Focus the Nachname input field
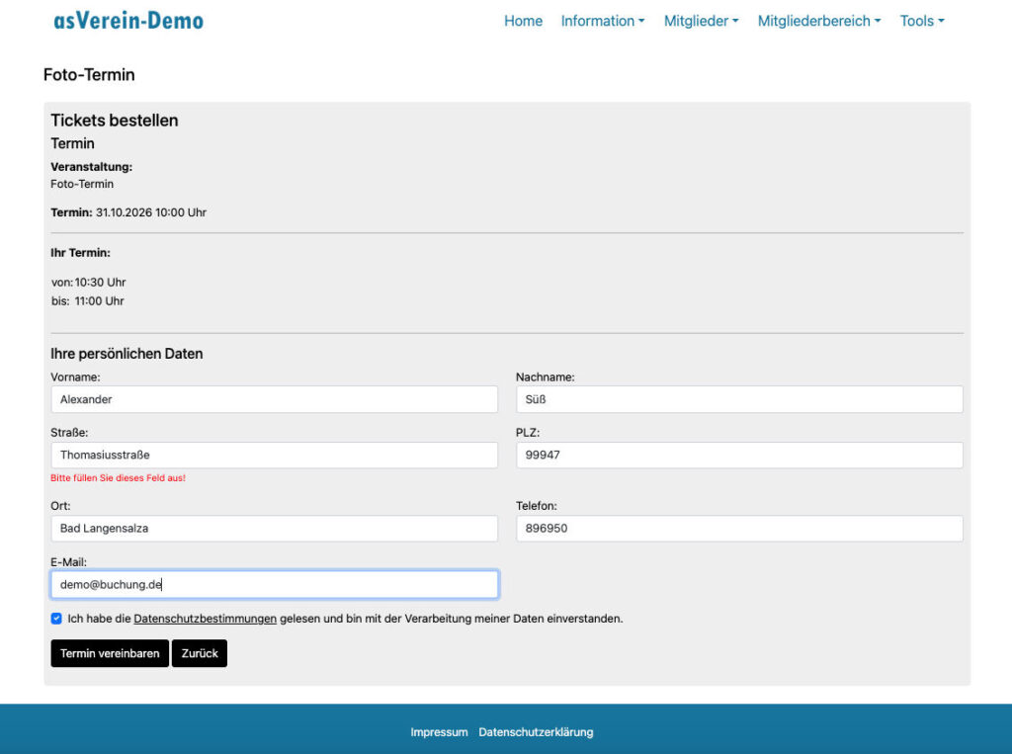Image resolution: width=1012 pixels, height=754 pixels. 738,399
